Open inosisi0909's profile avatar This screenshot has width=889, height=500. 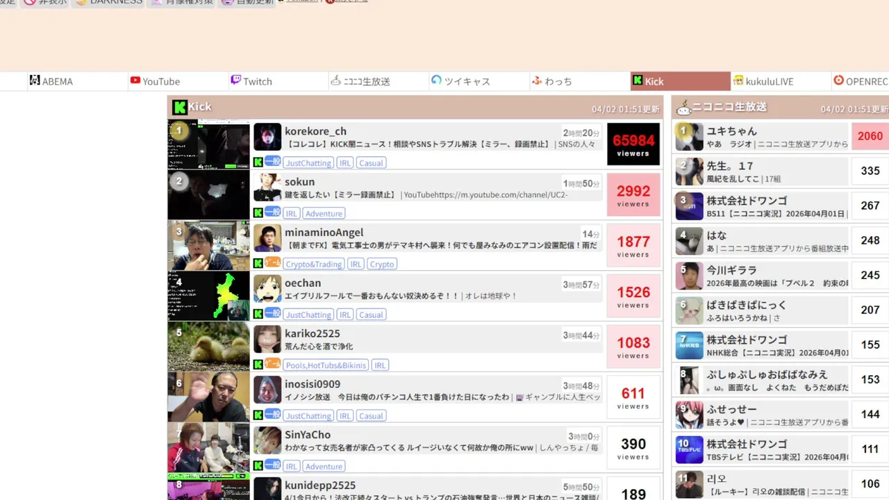tap(267, 390)
